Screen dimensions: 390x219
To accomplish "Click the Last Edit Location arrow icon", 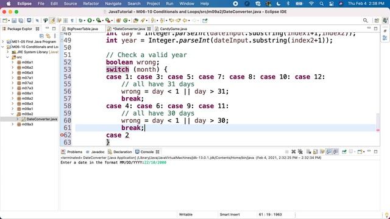I will pos(171,20).
